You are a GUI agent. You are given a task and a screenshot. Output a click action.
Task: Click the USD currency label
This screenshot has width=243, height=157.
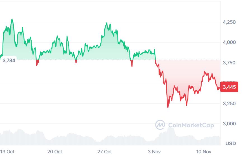pyautogui.click(x=231, y=144)
